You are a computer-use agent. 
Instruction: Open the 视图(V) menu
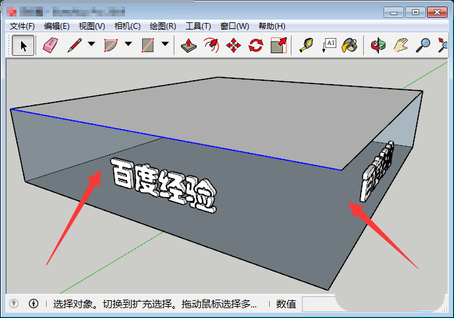click(91, 26)
